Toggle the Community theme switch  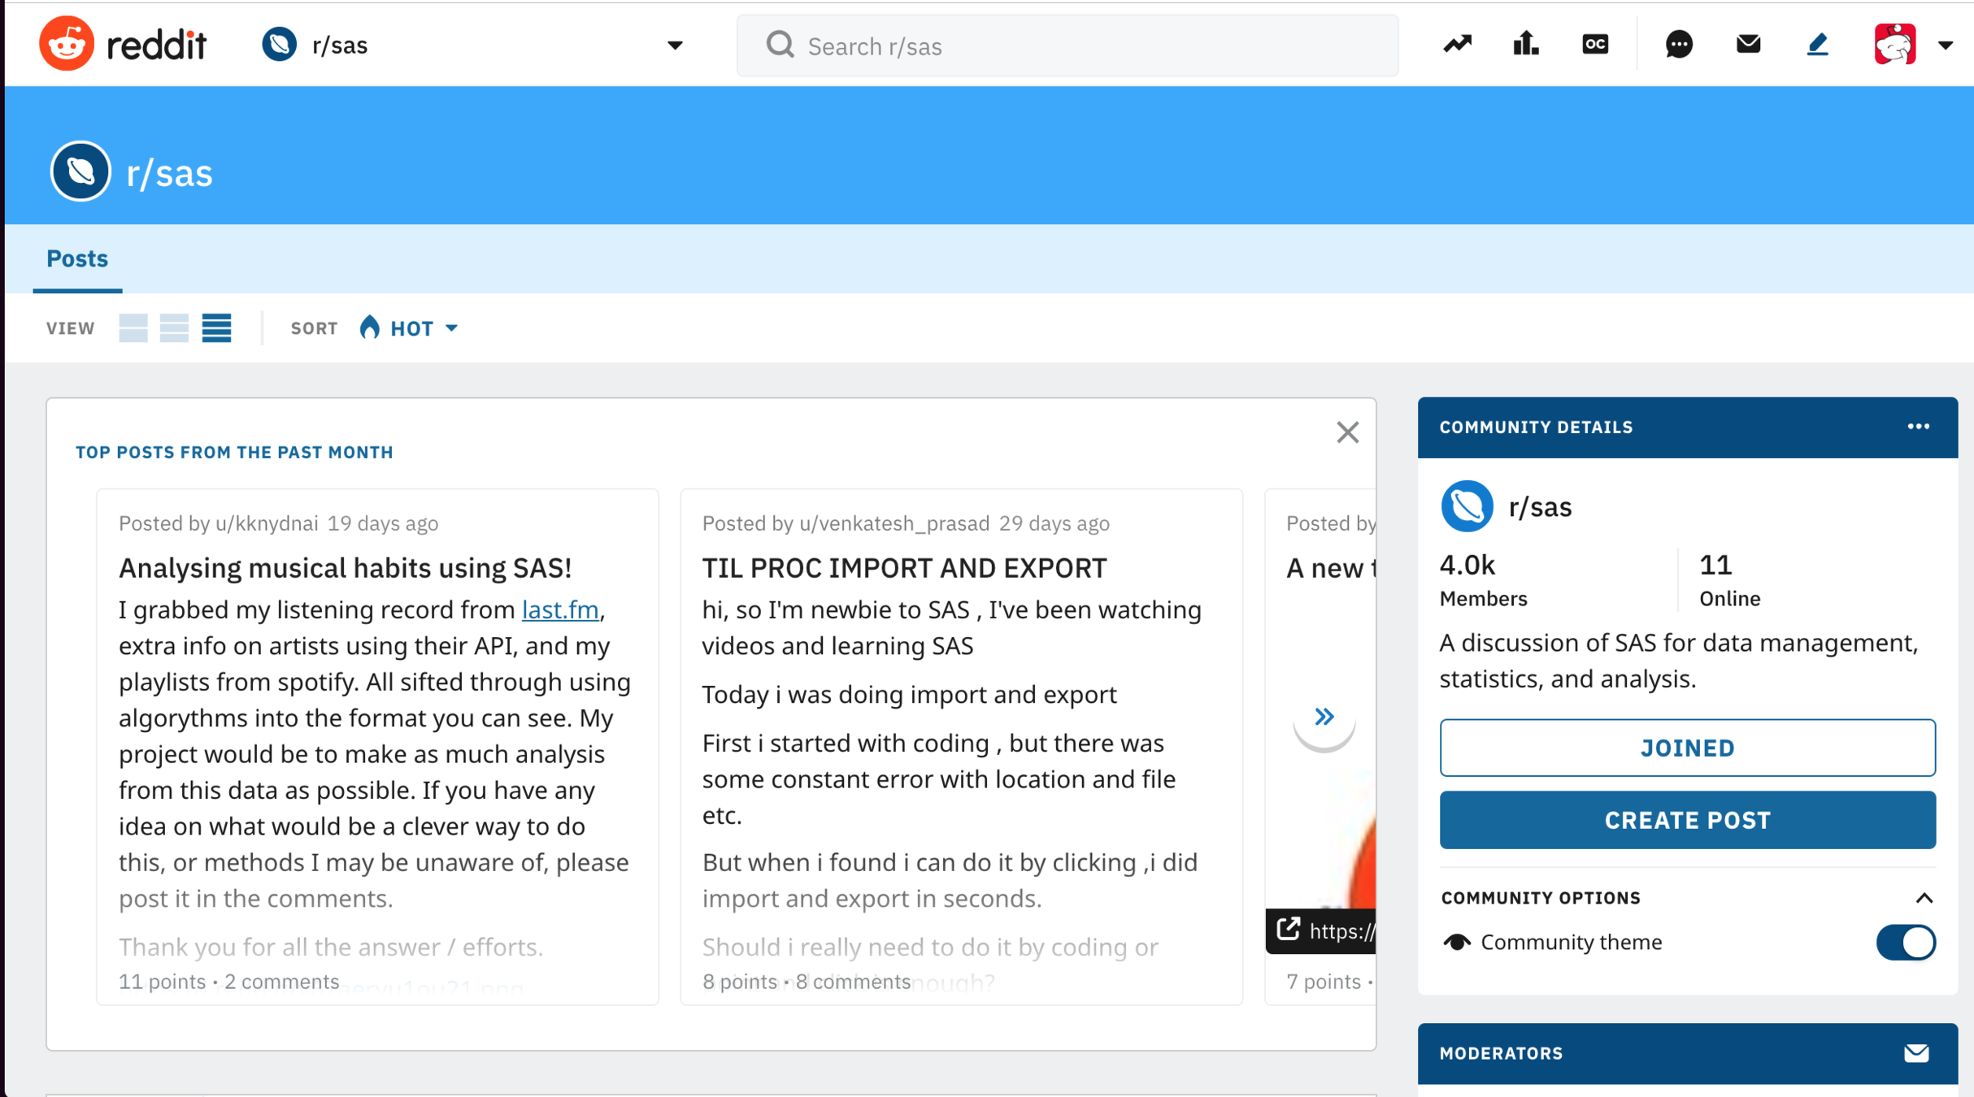pos(1905,943)
